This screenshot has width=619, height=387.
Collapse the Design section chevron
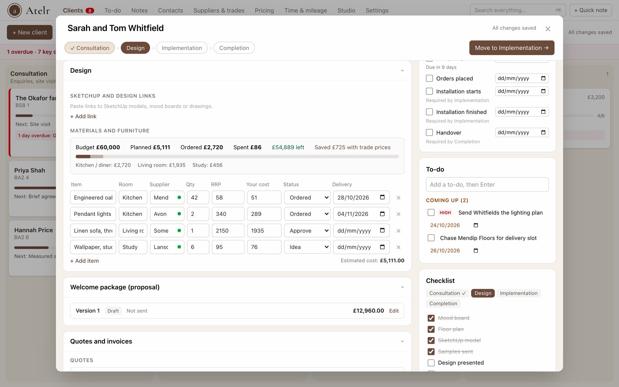(402, 71)
